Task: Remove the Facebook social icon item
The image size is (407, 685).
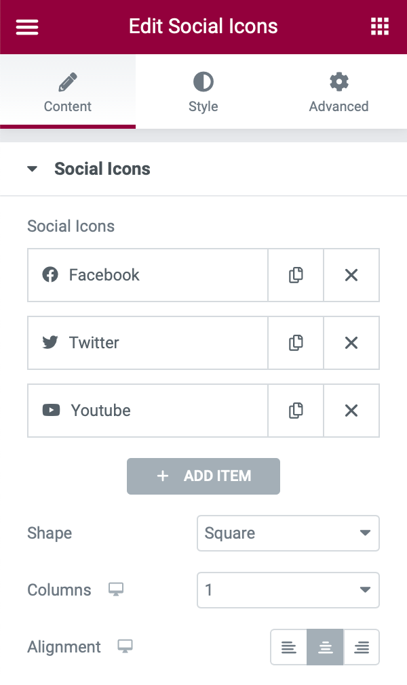Action: (351, 275)
